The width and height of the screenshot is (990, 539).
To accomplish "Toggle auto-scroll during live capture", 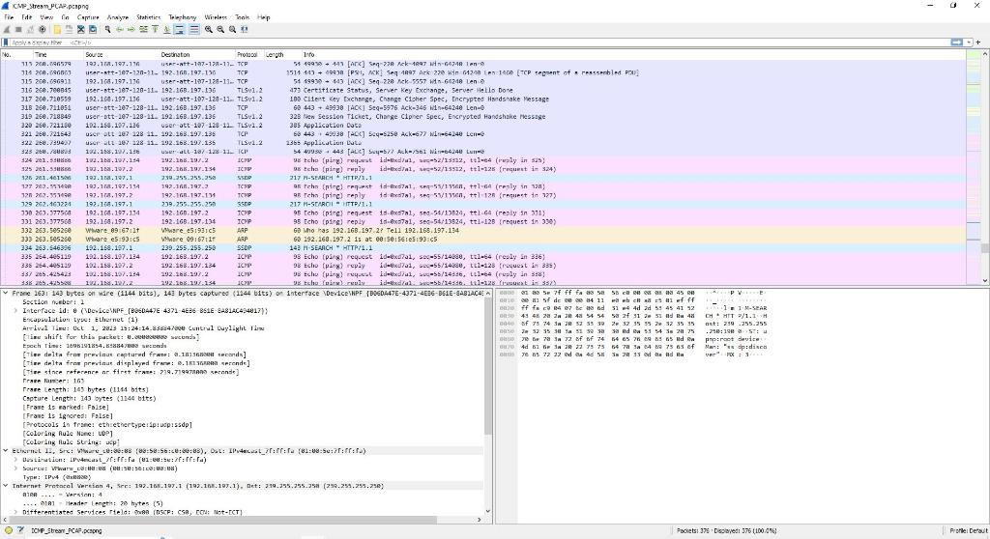I will pos(179,29).
